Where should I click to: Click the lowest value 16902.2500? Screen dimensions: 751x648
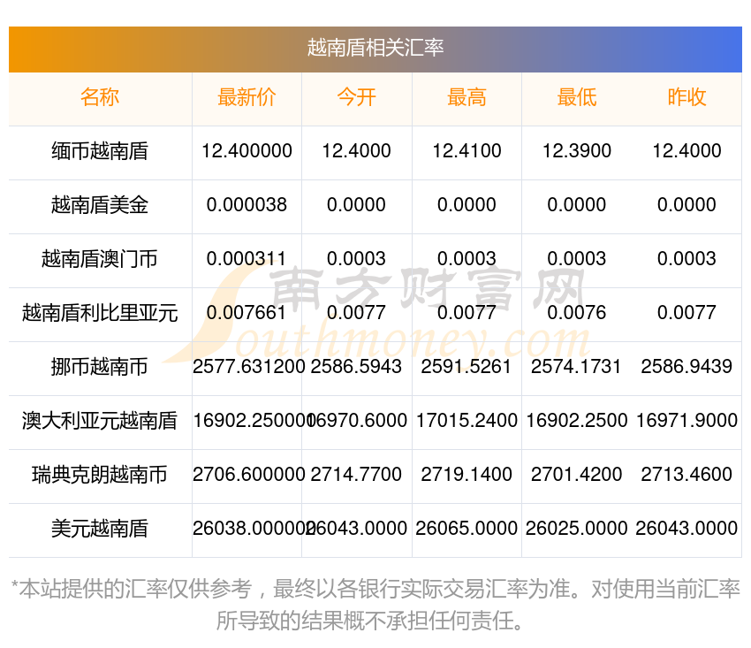pos(577,421)
